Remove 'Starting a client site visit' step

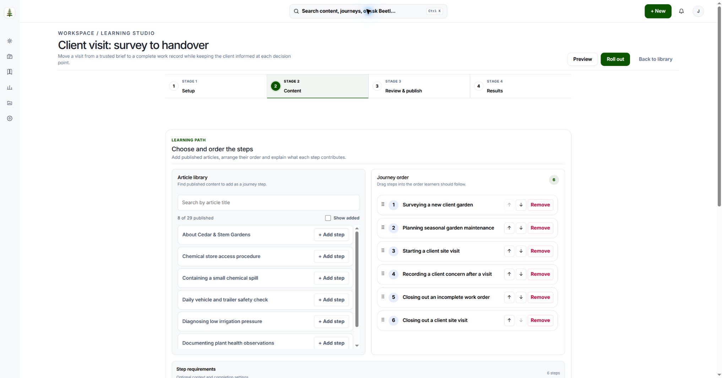(540, 251)
